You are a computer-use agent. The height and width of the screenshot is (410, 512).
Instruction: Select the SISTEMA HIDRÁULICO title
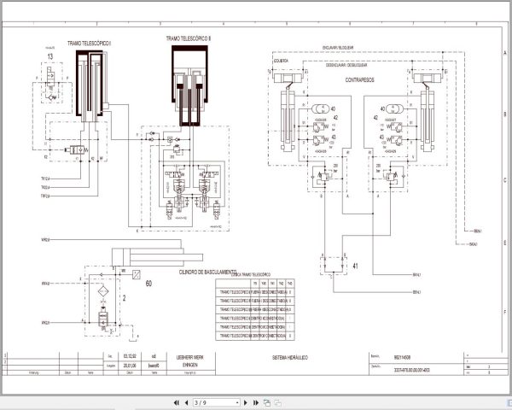tap(289, 358)
